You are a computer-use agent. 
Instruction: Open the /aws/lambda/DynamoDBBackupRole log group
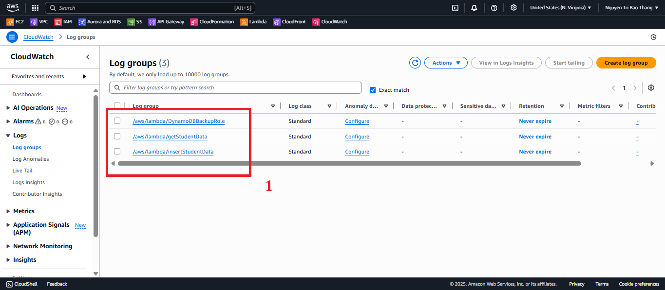[x=179, y=121]
